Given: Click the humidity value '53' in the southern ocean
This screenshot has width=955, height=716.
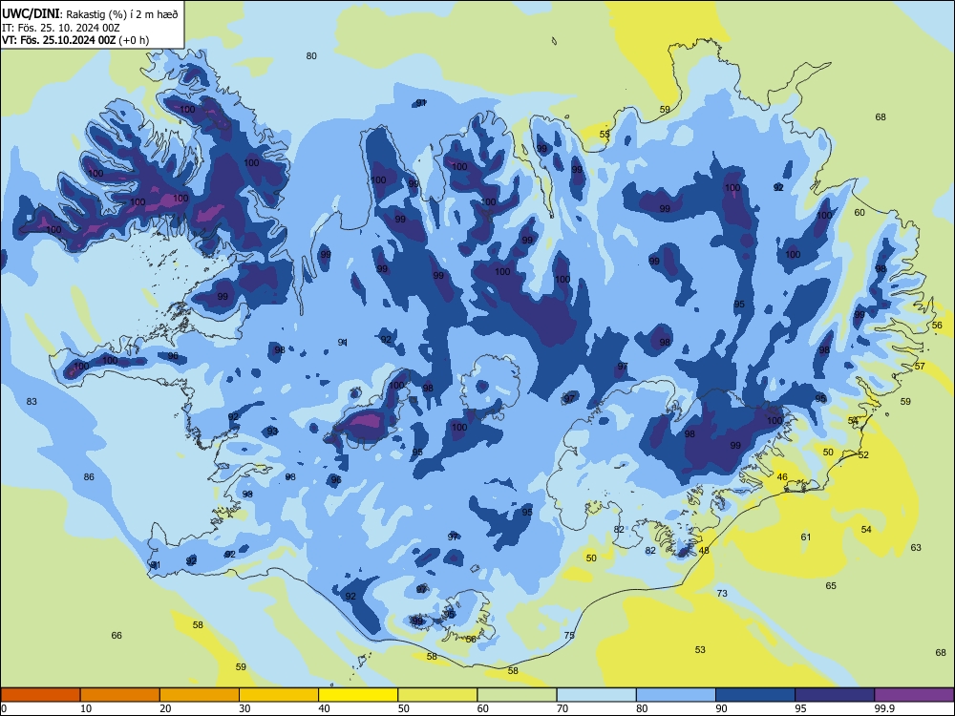Looking at the screenshot, I should (700, 650).
